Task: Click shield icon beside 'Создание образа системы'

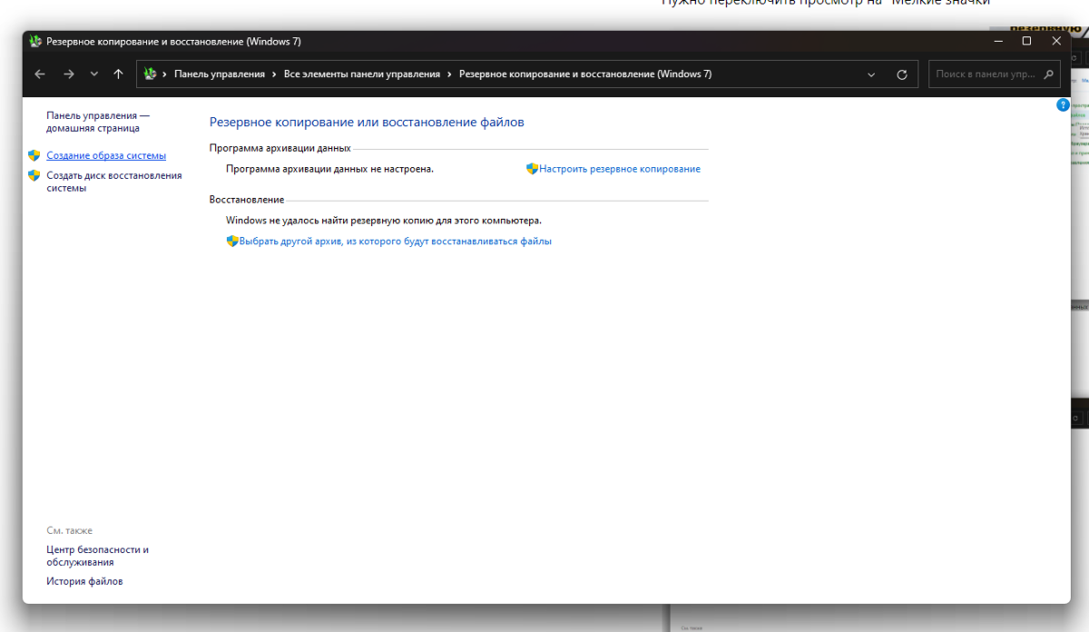Action: pyautogui.click(x=34, y=155)
